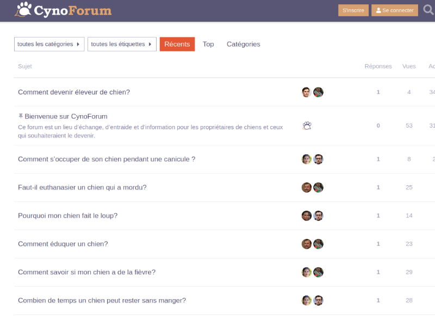Click view count 28 for sans manger topic

point(409,300)
